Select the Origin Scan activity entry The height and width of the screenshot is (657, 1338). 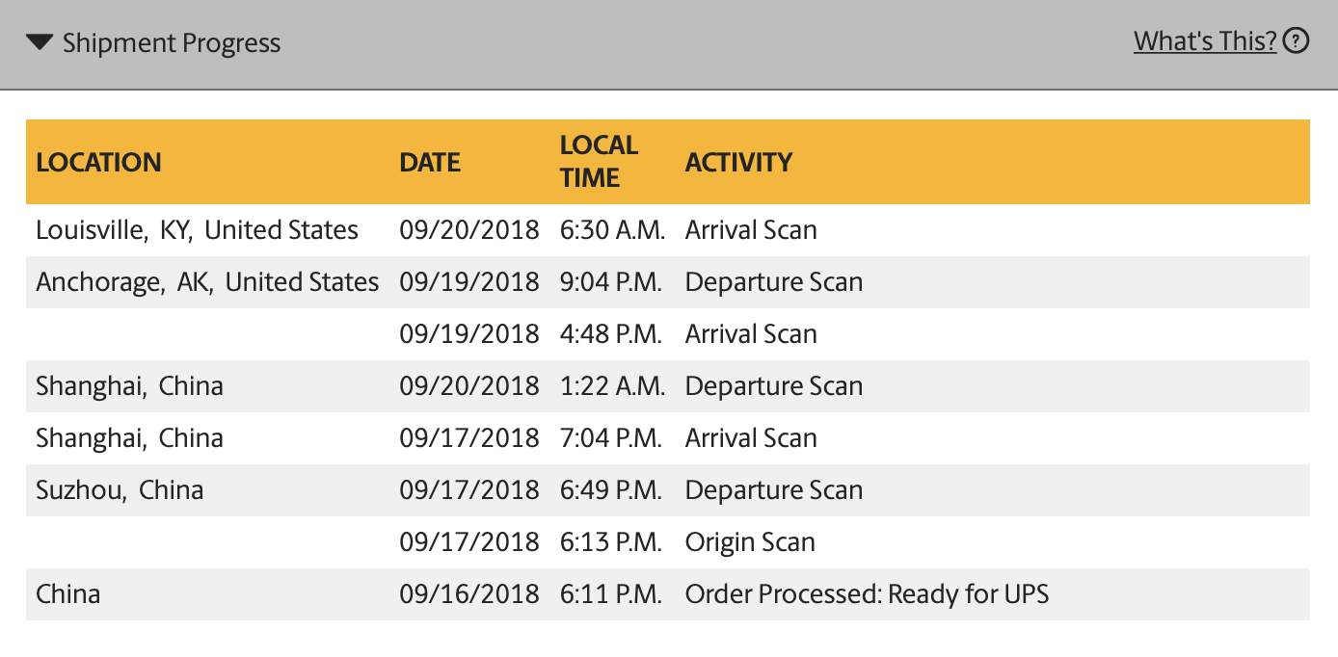point(750,542)
